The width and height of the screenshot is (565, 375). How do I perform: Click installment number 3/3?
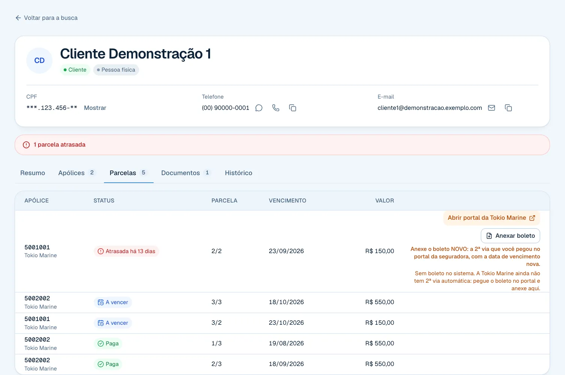(216, 302)
